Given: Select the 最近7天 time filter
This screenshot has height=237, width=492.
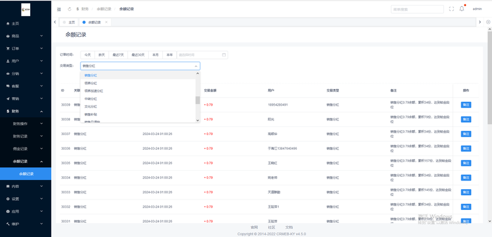Looking at the screenshot, I should pos(119,55).
